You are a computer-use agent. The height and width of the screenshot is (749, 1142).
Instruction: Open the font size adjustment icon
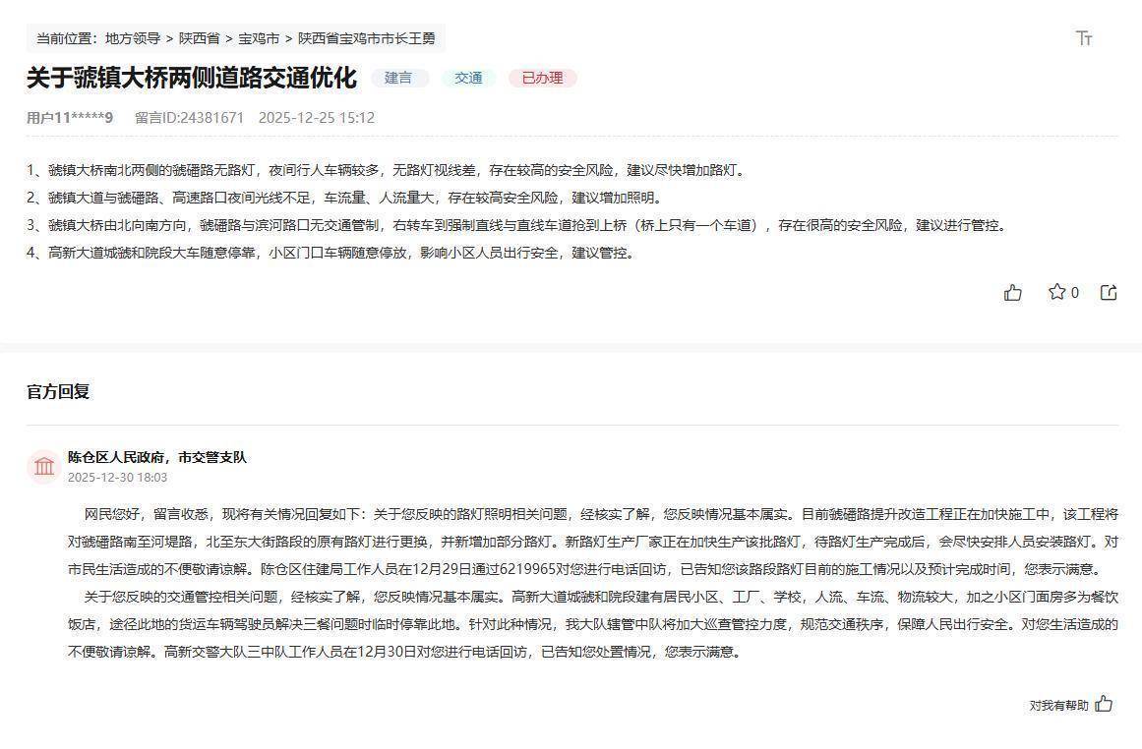coord(1084,38)
